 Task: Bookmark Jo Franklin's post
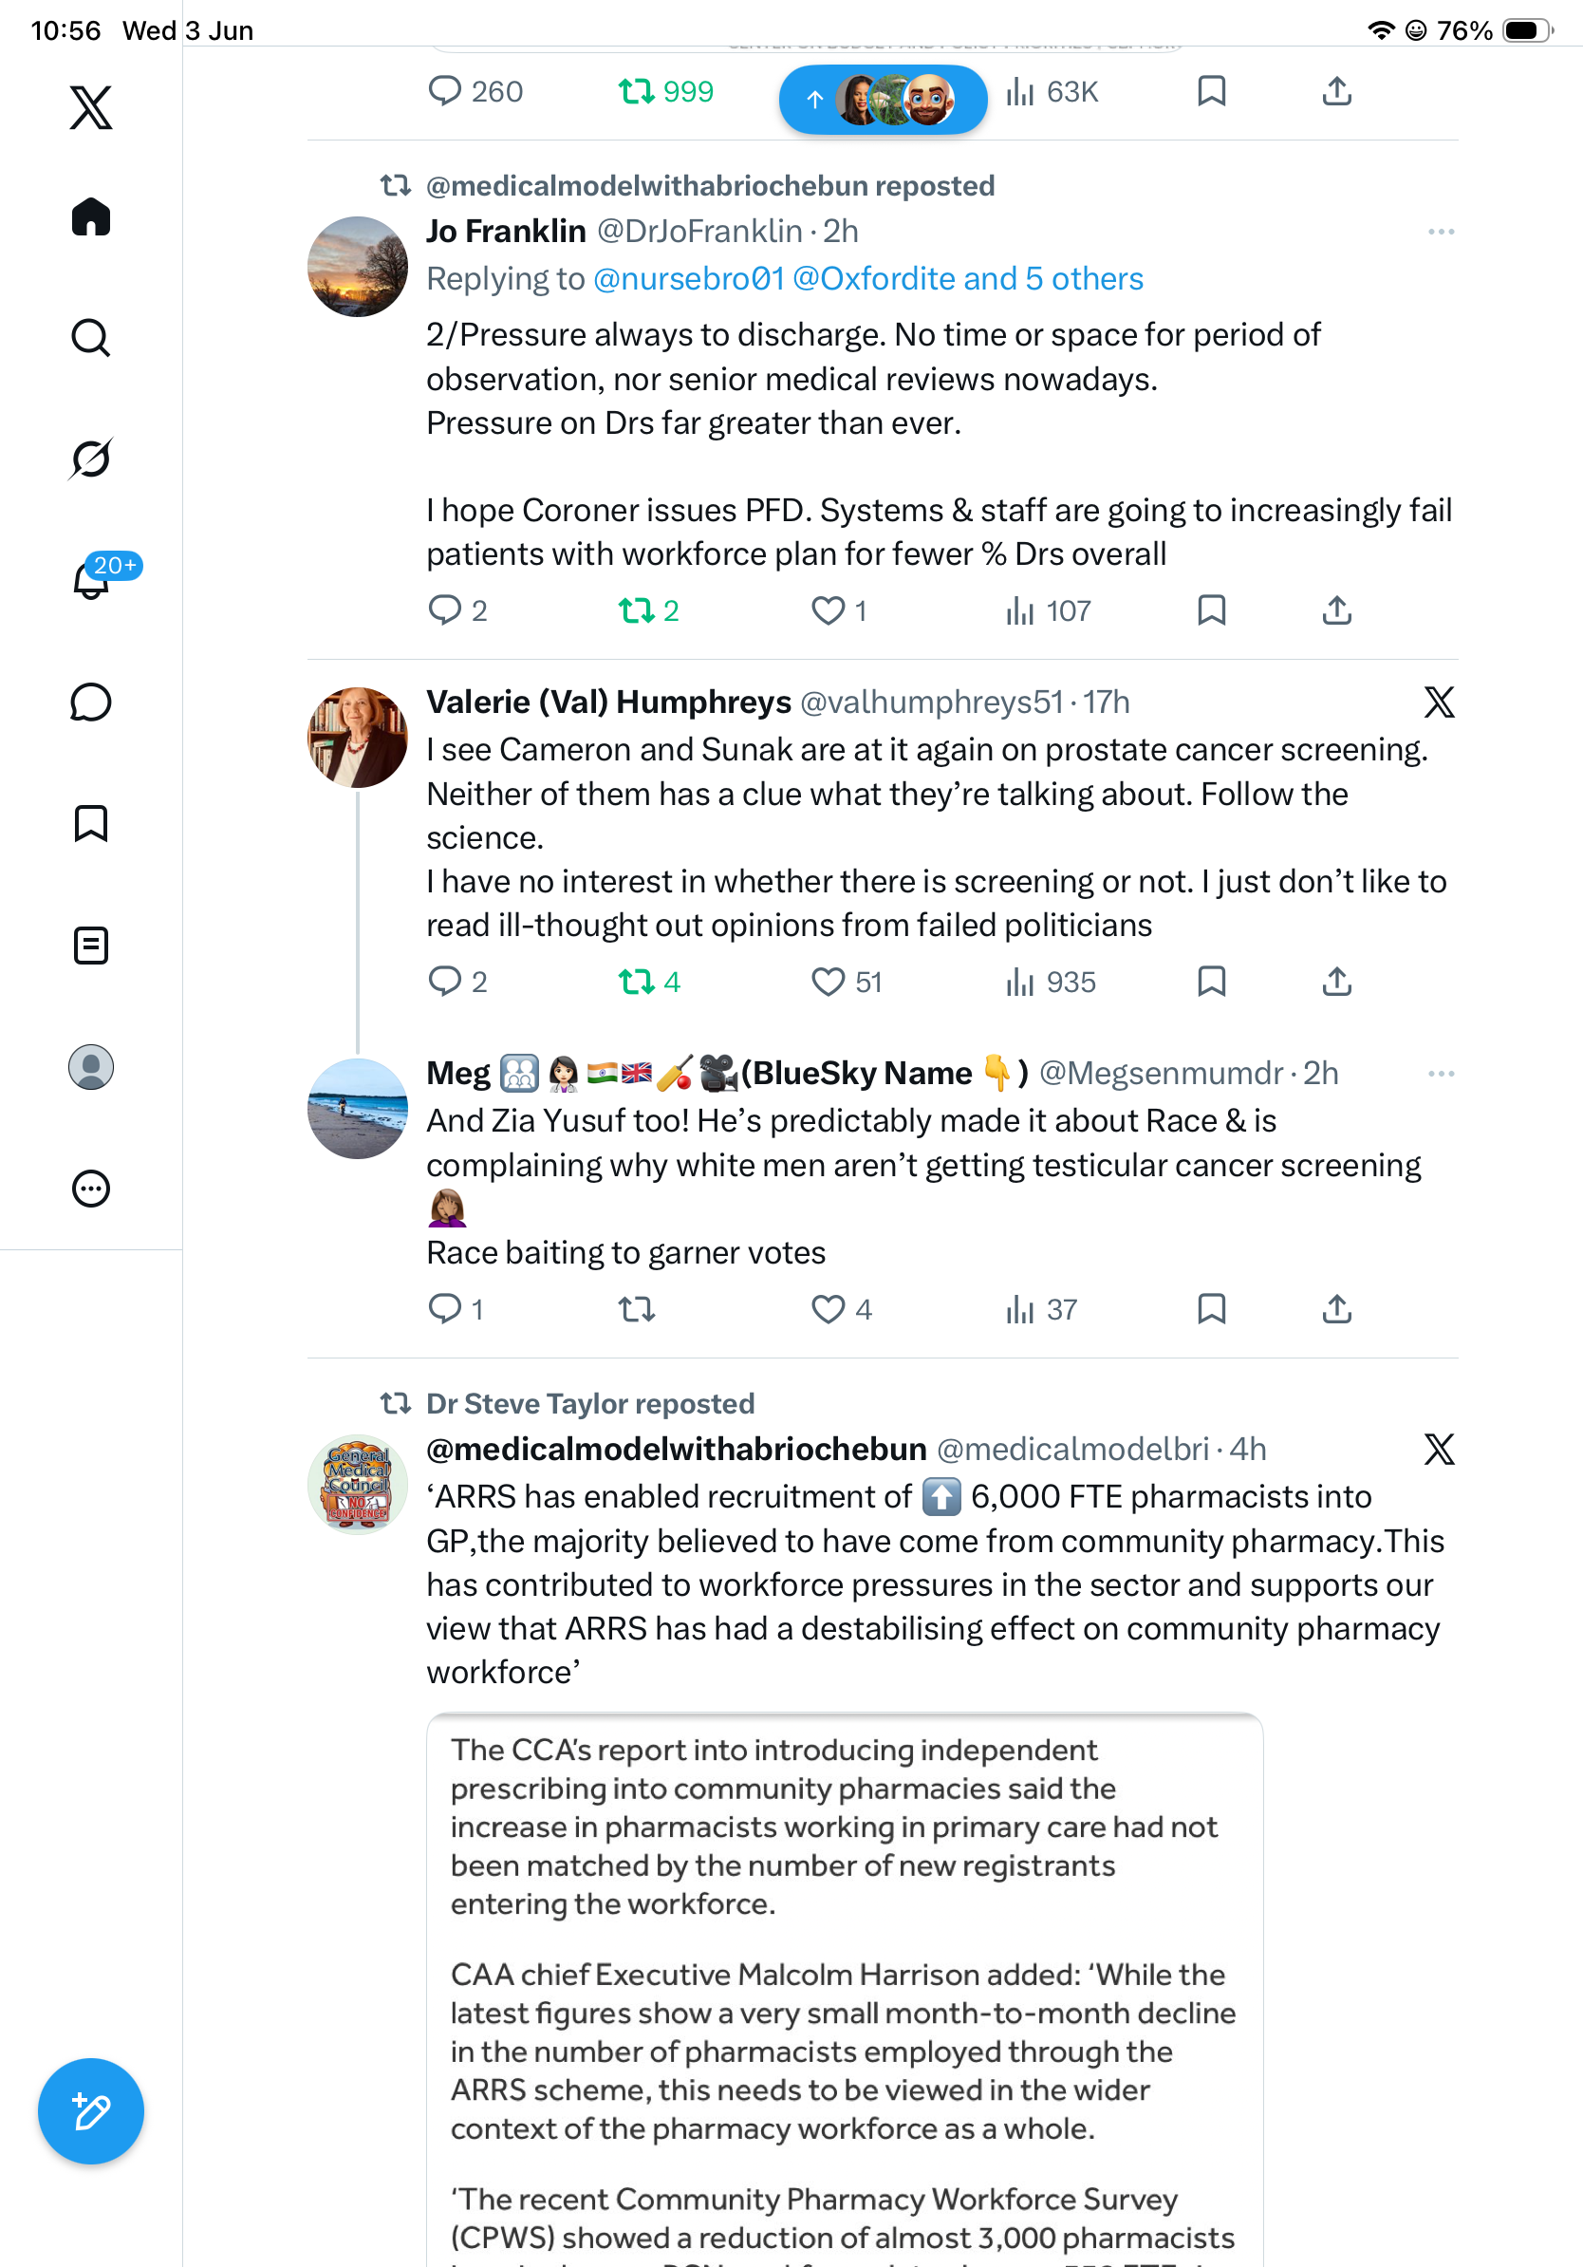(x=1211, y=610)
